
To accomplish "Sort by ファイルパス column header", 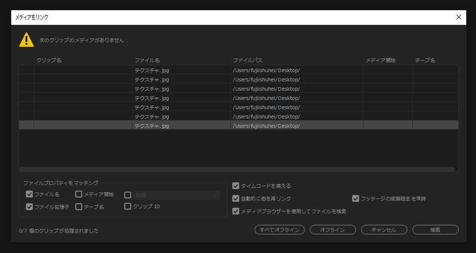I will coord(297,60).
